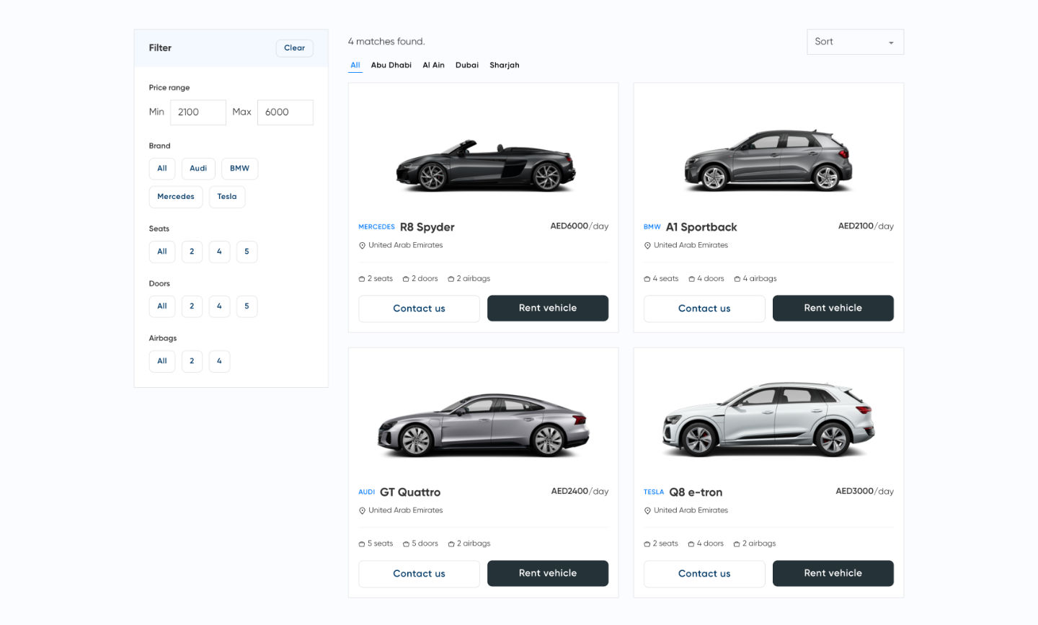Click the Max price input field
Image resolution: width=1038 pixels, height=625 pixels.
(x=285, y=112)
